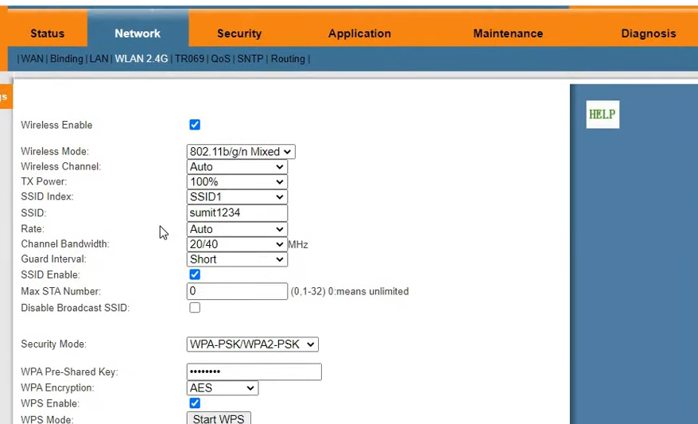Open the QoS submenu link
This screenshot has width=698, height=424.
(220, 59)
